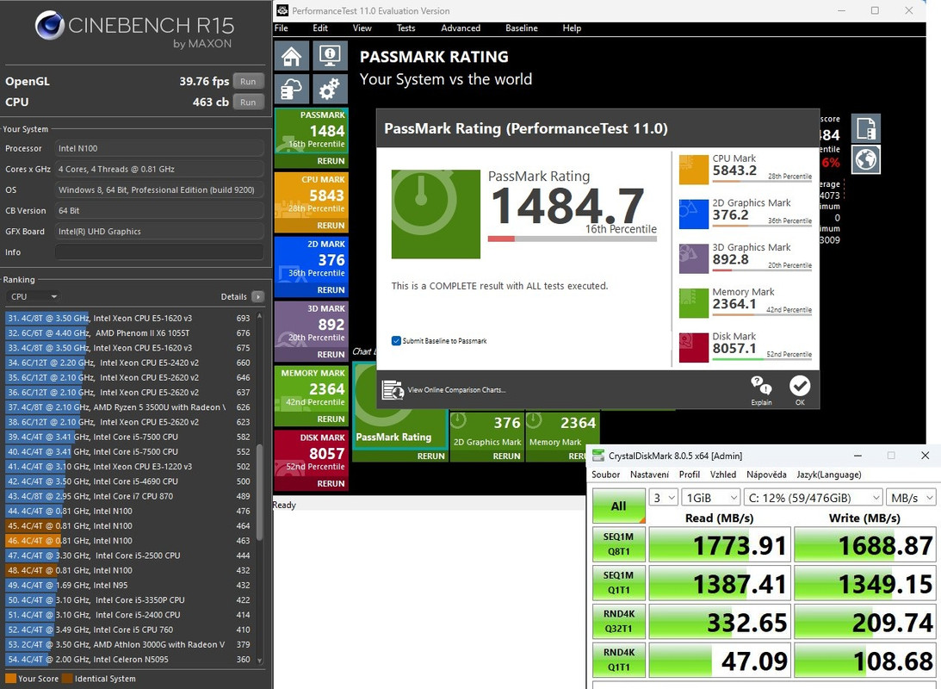Viewport: 941px width, 689px height.
Task: Select ranking row 32 AMD Phenom II X6 1055T
Action: [128, 333]
